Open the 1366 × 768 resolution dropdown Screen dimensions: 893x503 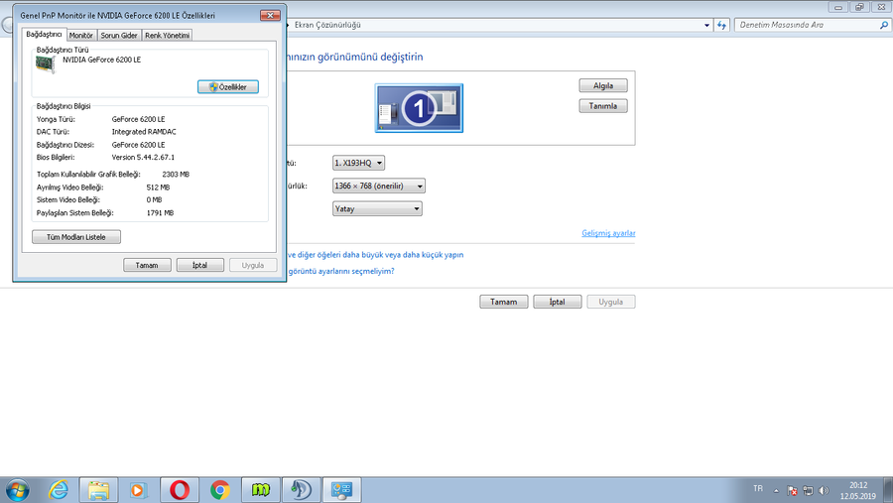(379, 186)
